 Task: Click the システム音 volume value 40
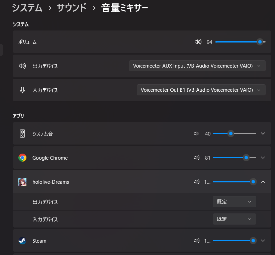208,134
